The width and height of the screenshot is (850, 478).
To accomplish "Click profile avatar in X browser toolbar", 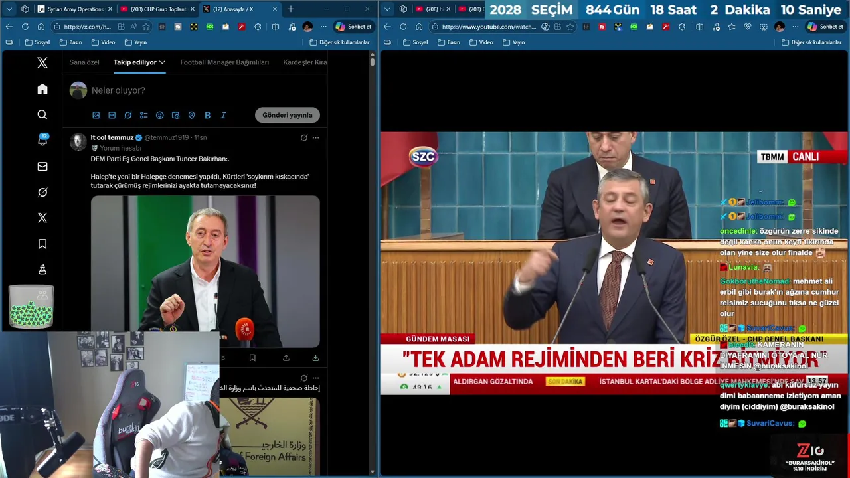I will [x=307, y=27].
